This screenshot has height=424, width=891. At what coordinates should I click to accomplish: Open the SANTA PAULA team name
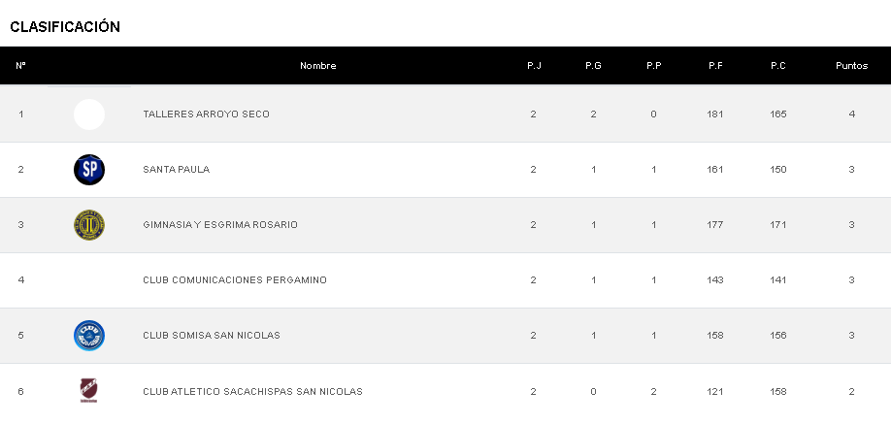(x=176, y=170)
